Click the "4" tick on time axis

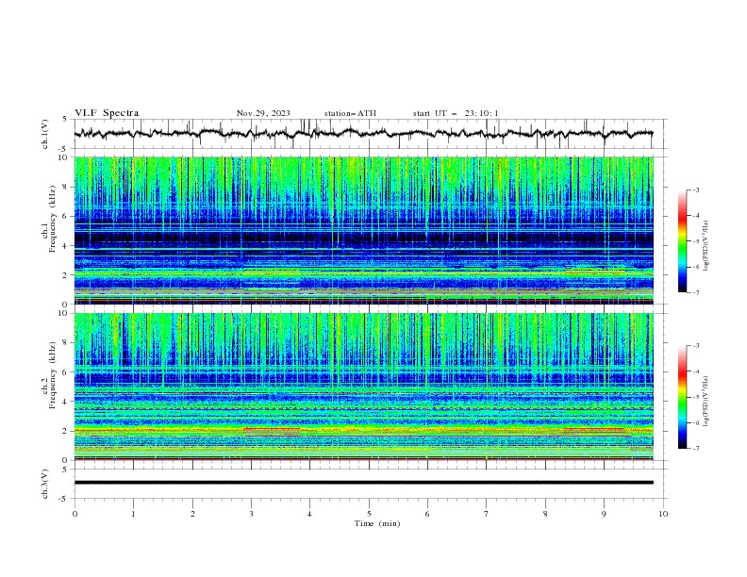point(309,514)
